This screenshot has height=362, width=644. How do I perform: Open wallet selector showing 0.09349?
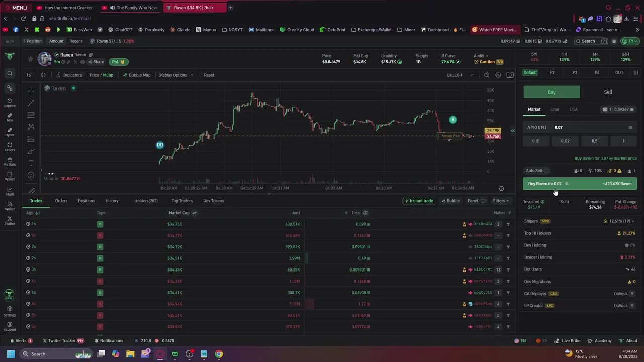pyautogui.click(x=619, y=109)
